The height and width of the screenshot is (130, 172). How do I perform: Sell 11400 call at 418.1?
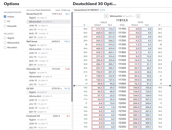point(98,53)
